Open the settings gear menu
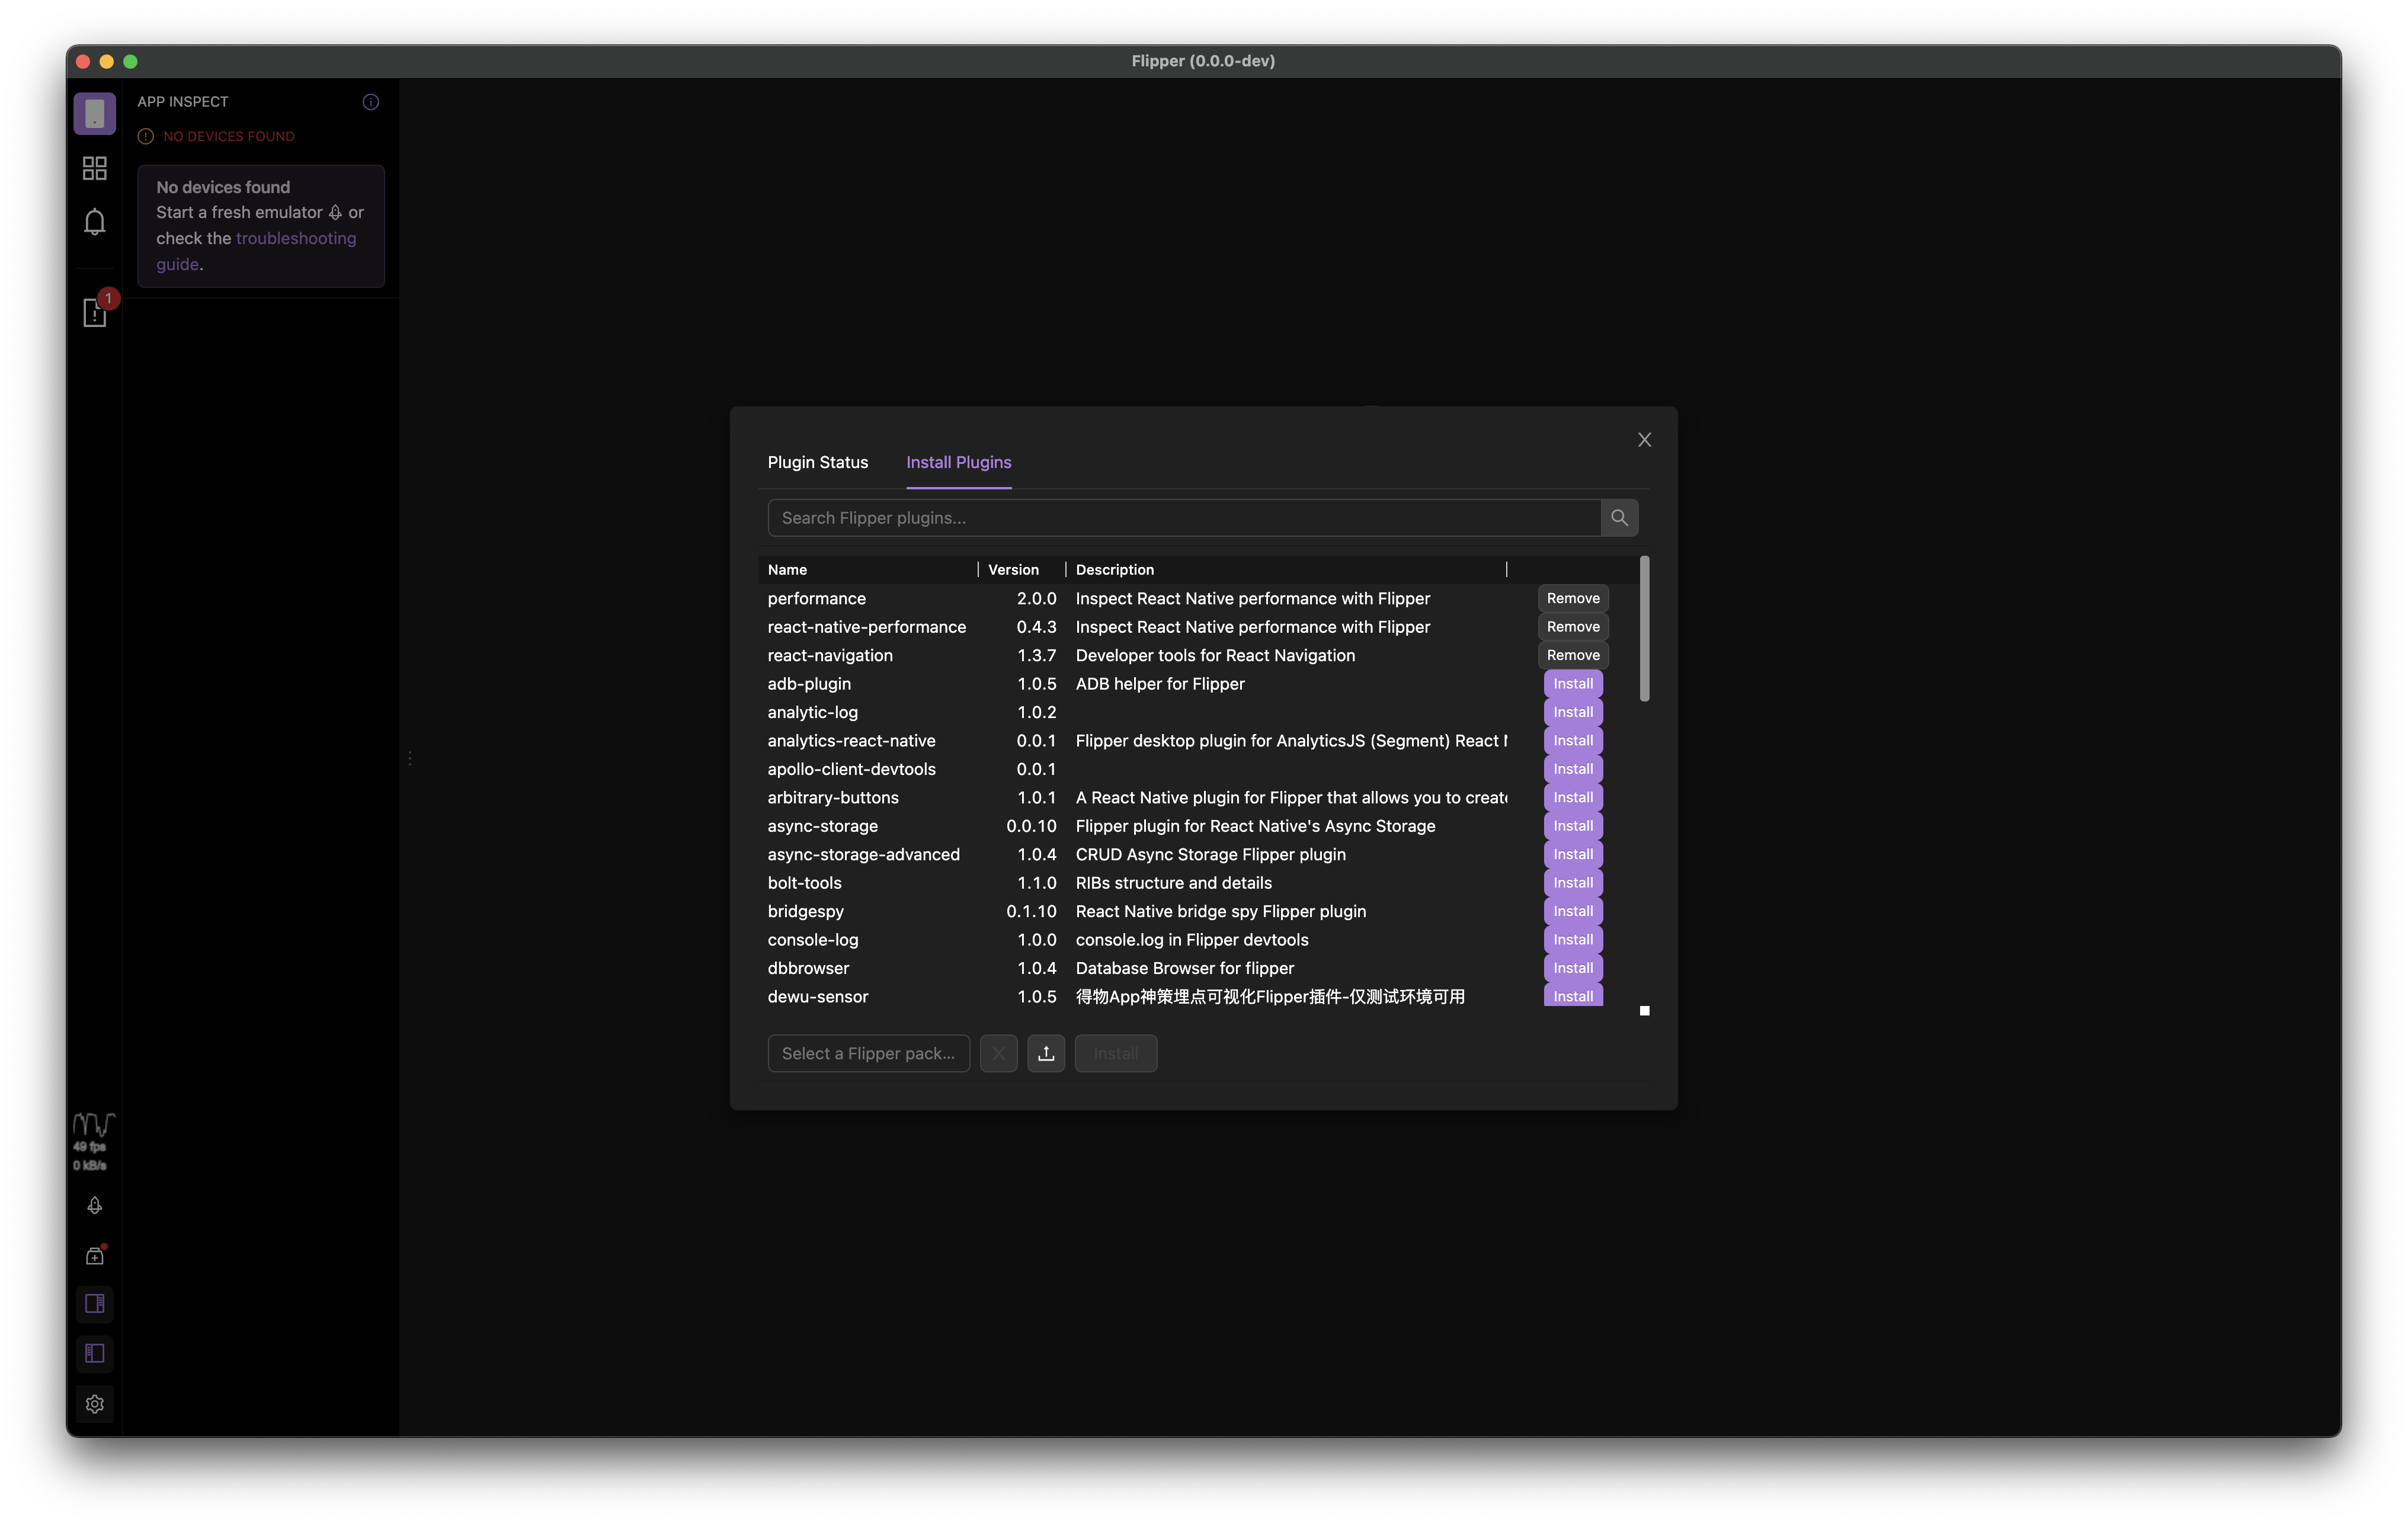Image resolution: width=2408 pixels, height=1525 pixels. click(x=94, y=1404)
